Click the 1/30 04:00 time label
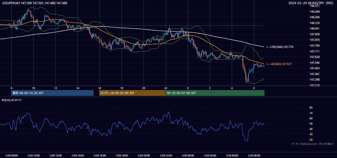The height and width of the screenshot is (158, 337). coord(232,155)
